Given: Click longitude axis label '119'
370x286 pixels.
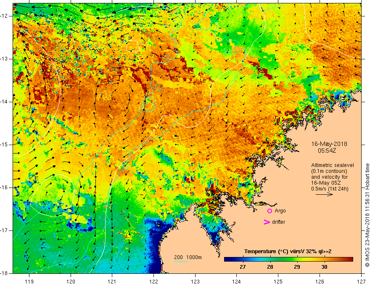Looking at the screenshot, I should (29, 281).
